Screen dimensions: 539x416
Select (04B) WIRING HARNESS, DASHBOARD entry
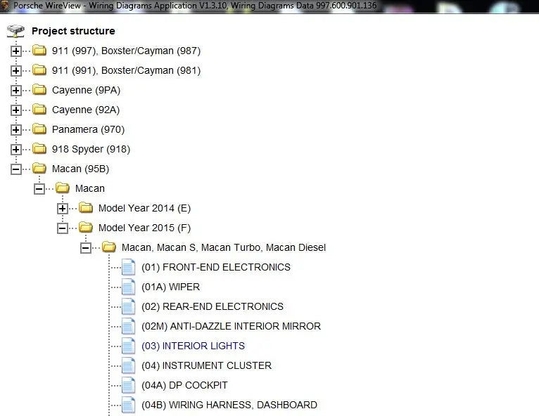click(x=229, y=405)
